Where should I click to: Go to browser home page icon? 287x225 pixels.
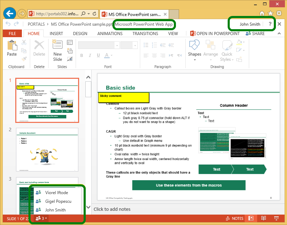[262, 13]
